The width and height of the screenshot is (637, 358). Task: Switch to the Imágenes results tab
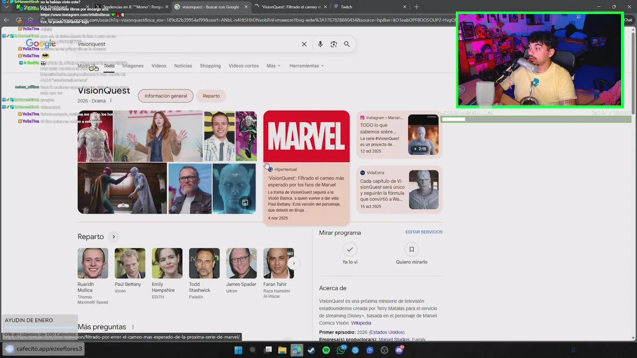click(x=133, y=66)
